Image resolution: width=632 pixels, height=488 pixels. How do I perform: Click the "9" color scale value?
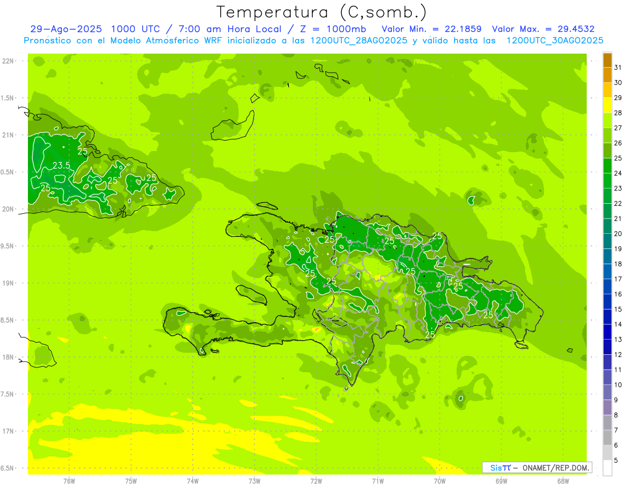click(616, 400)
